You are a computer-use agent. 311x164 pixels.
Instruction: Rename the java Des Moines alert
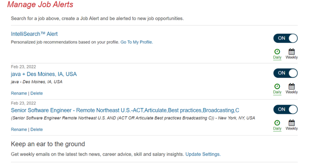click(19, 93)
